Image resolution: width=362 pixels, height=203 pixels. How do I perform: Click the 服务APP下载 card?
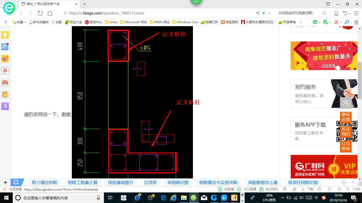coord(324,131)
